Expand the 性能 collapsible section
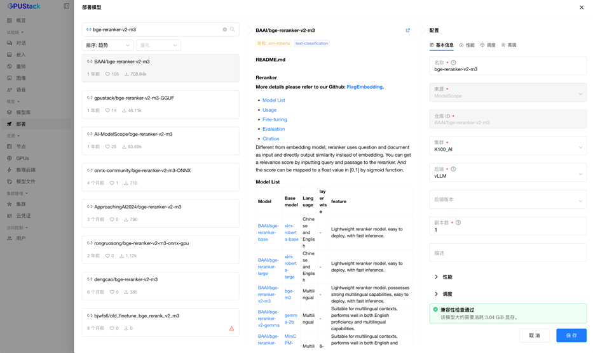 [444, 277]
